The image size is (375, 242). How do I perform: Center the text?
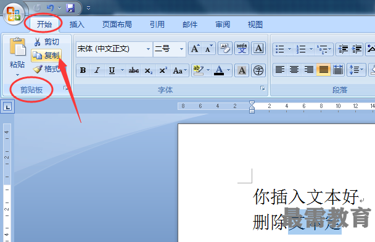294,70
